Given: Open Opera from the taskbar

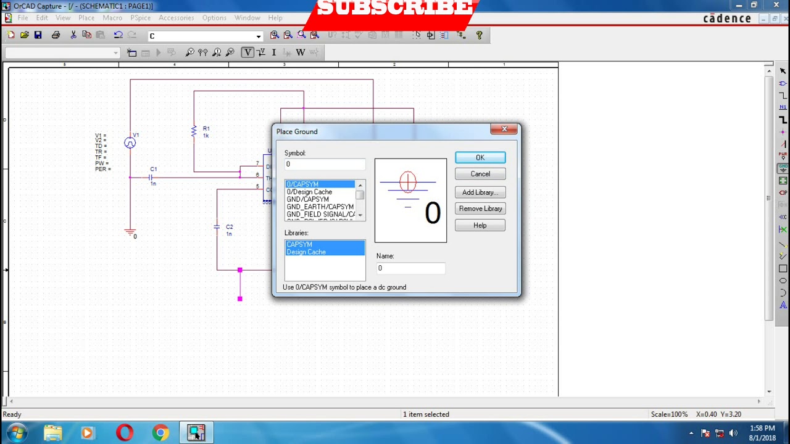Looking at the screenshot, I should click(x=124, y=433).
